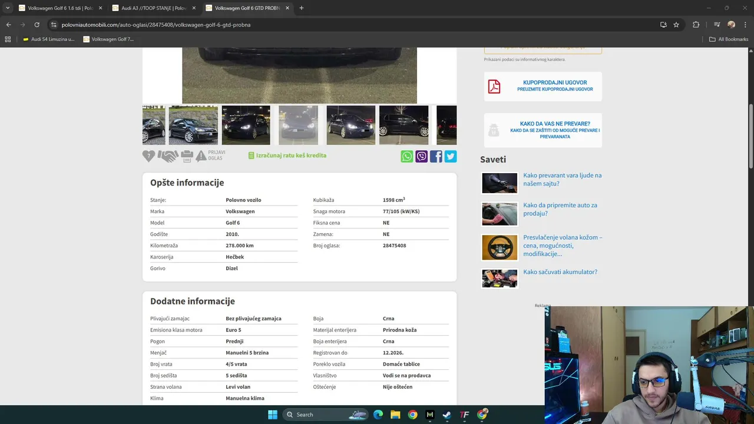Close the Volkswagen Golf 6 GTD tab
Viewport: 754px width, 424px height.
(287, 8)
